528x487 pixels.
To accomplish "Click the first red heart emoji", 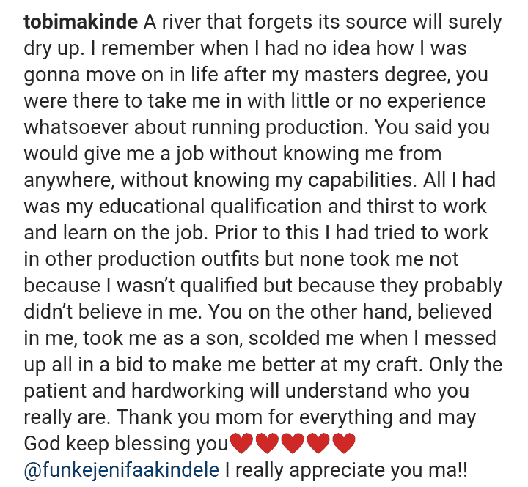I will click(x=241, y=444).
